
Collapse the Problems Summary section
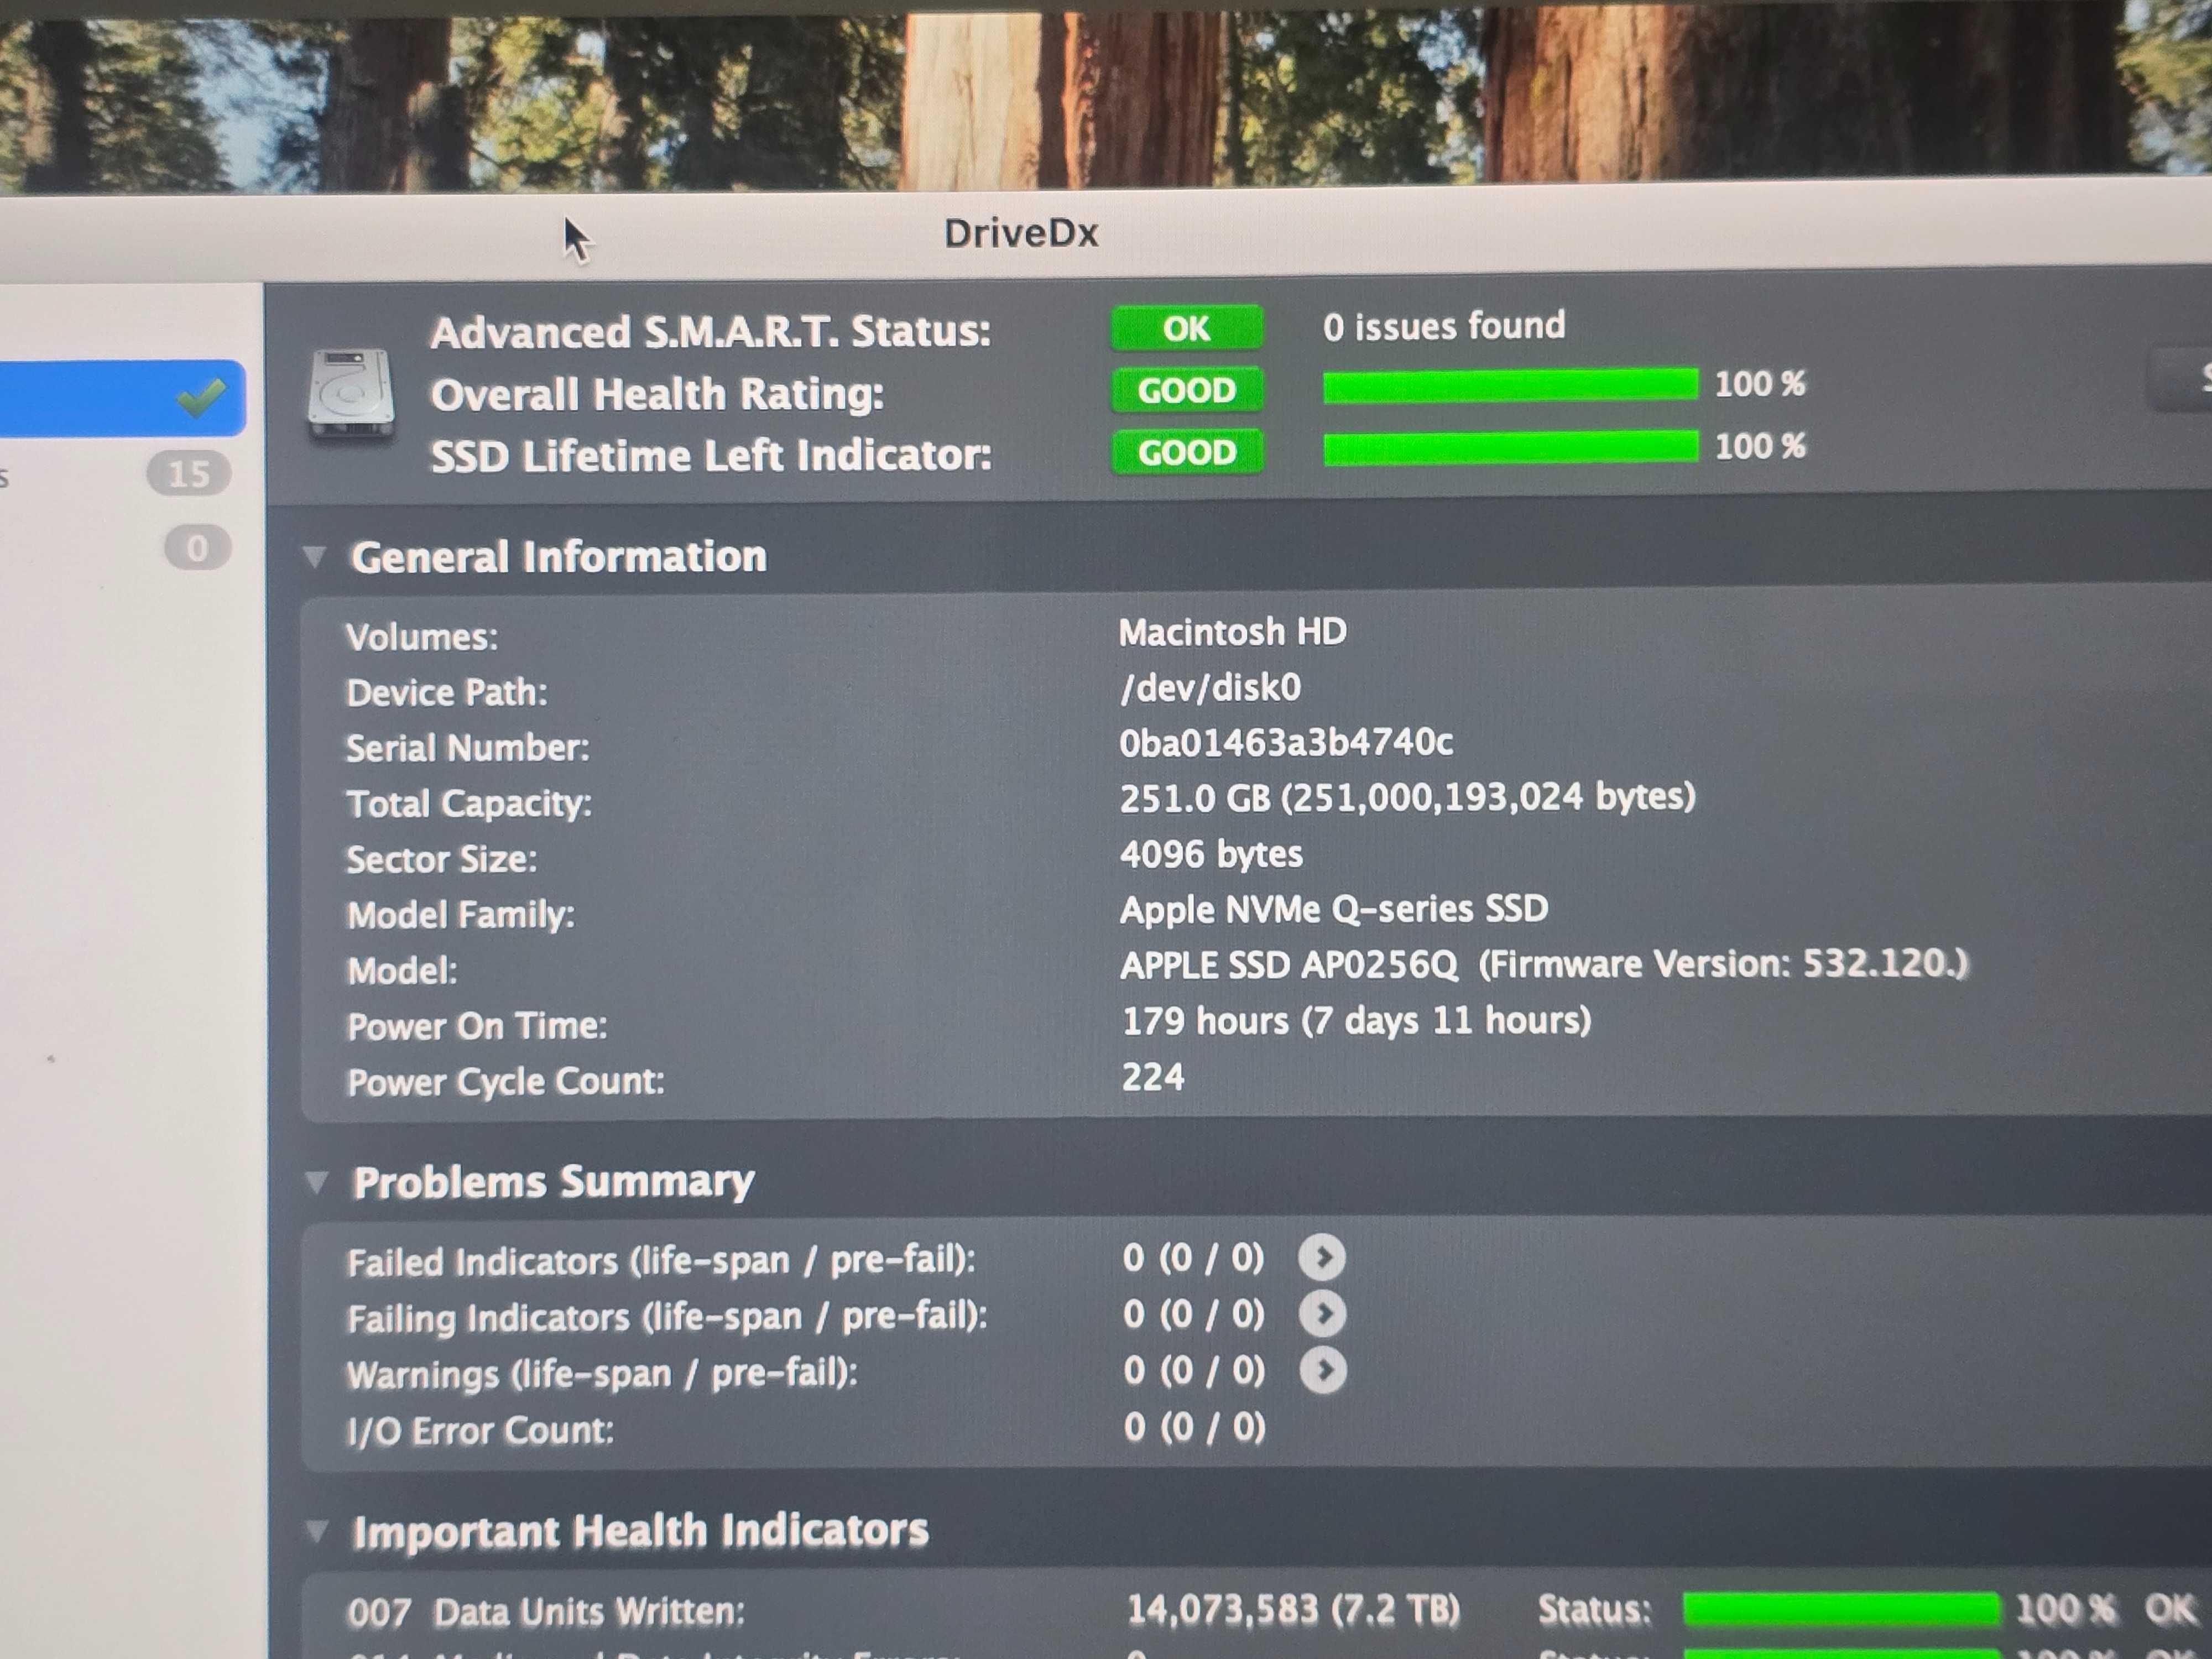point(316,1183)
